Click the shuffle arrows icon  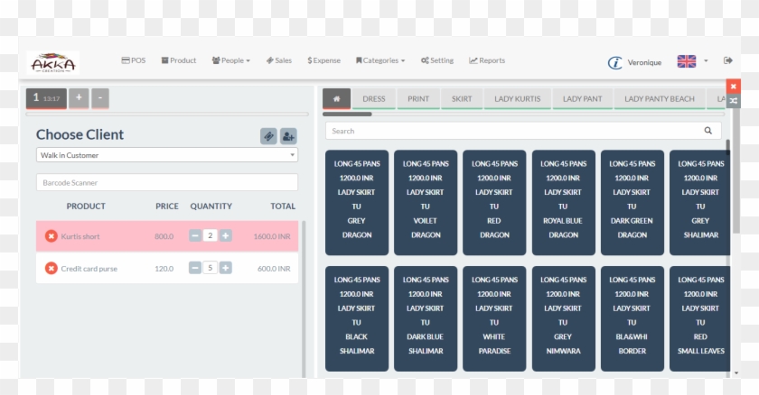pos(734,101)
